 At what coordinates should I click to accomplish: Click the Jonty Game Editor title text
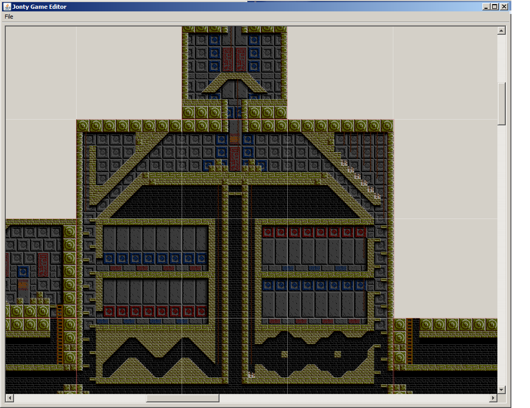coord(39,7)
